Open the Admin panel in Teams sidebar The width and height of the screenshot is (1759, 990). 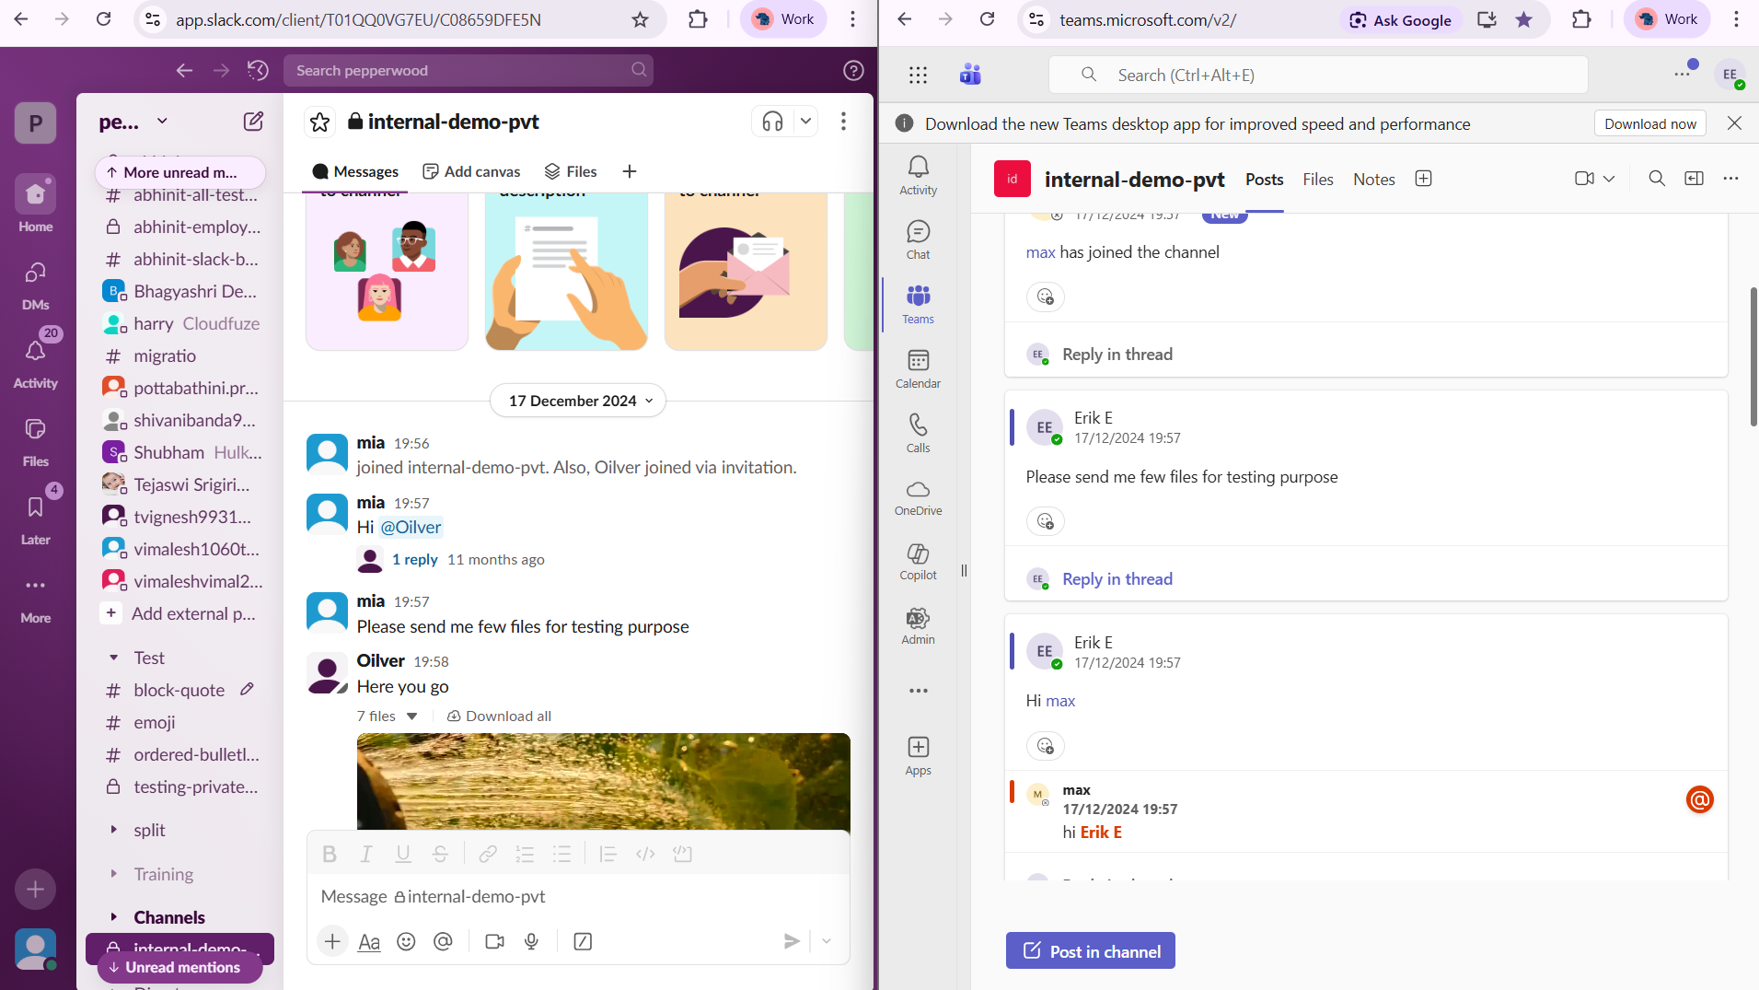(x=917, y=625)
